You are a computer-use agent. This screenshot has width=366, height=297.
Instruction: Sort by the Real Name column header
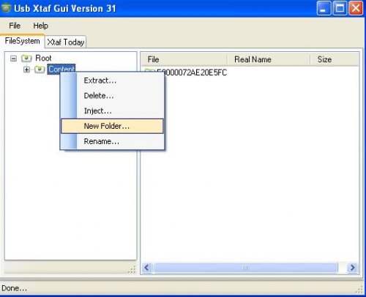[x=269, y=59]
